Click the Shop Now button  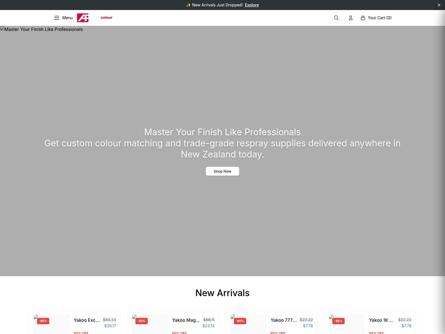(x=222, y=171)
